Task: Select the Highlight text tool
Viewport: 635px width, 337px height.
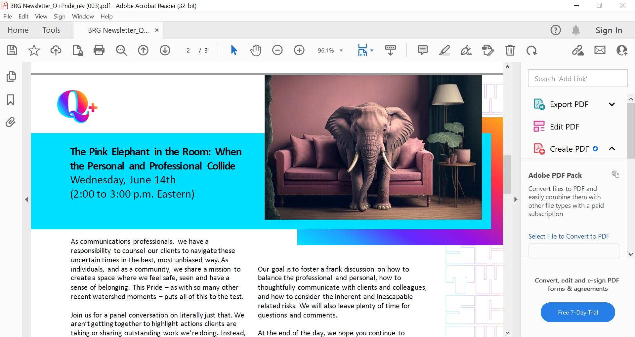Action: coord(444,50)
